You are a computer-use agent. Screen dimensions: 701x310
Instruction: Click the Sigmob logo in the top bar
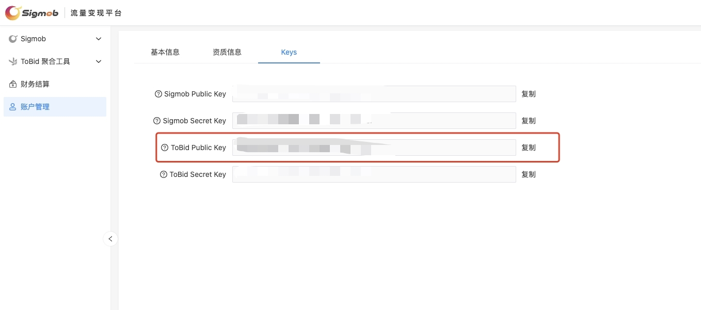(x=32, y=12)
